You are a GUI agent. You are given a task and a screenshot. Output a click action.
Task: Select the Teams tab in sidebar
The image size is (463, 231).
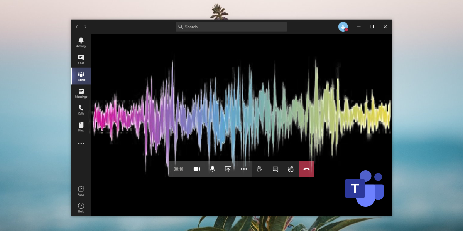[x=81, y=76]
